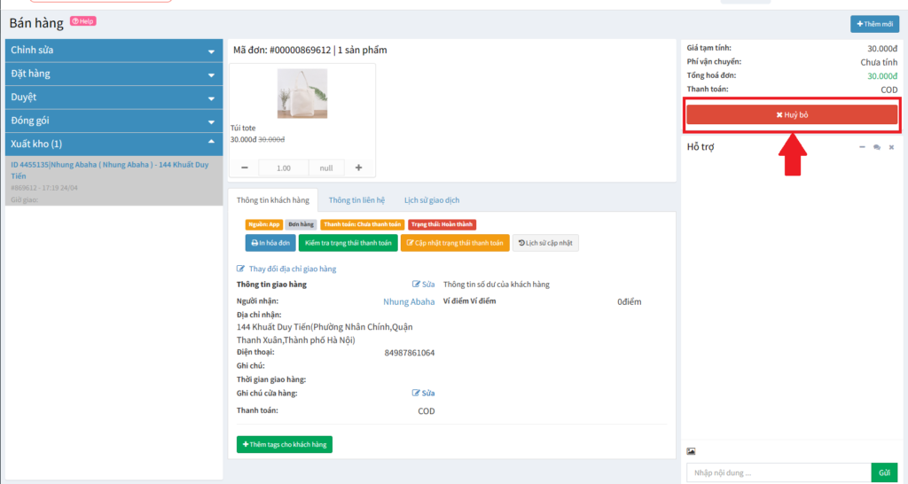Open the Lịch sử giao dịch tab
908x484 pixels.
point(432,200)
